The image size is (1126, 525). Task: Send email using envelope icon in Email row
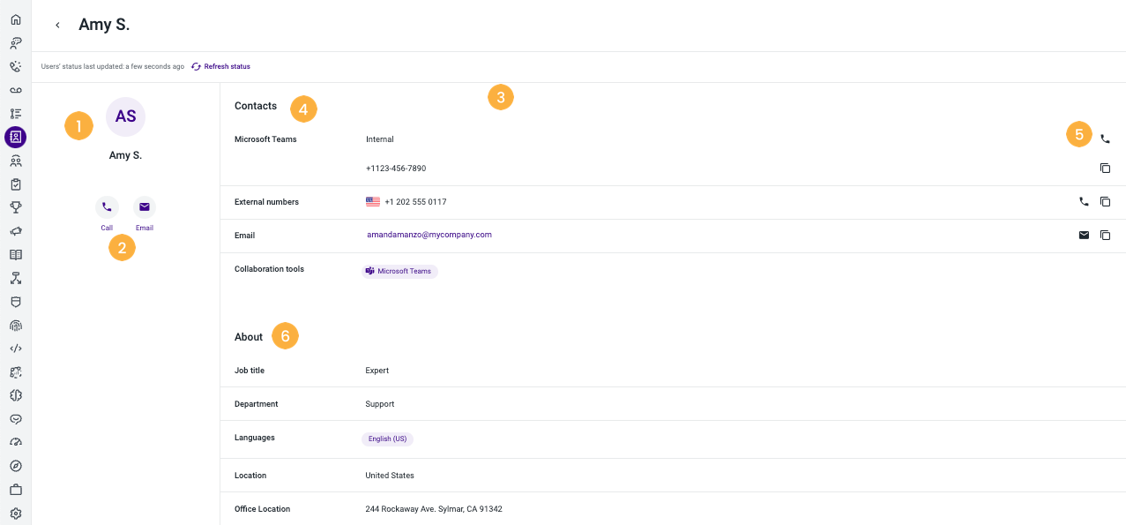1084,236
